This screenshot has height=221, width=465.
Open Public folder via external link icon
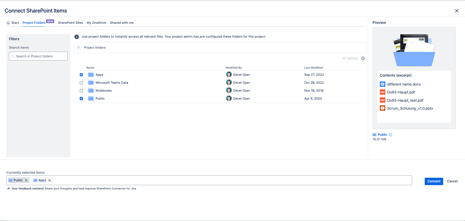[391, 135]
